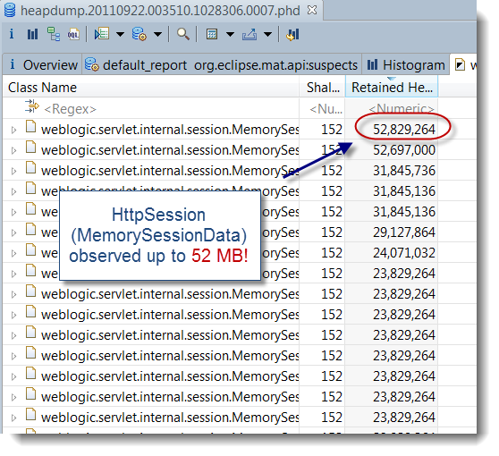The height and width of the screenshot is (456, 499).
Task: Select the 24,071,032 retained heap cell
Action: [404, 253]
